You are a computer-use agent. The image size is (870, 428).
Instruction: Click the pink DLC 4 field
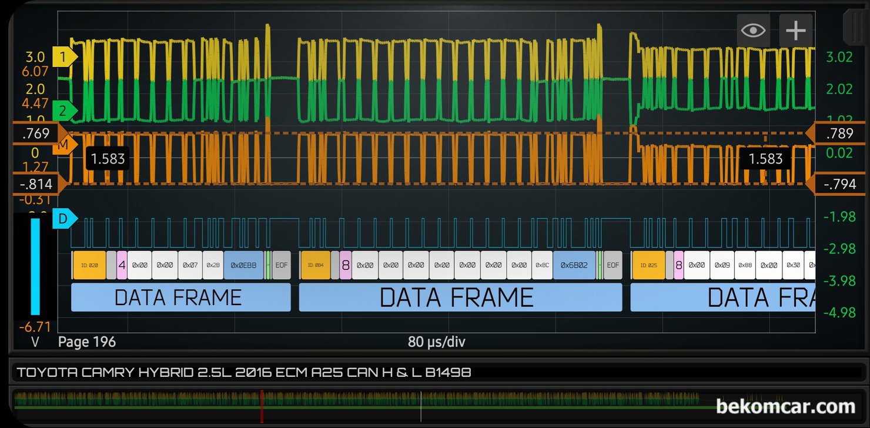(x=122, y=265)
